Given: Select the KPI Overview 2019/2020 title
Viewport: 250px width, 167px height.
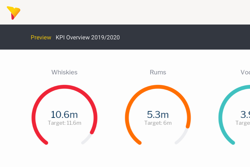Looking at the screenshot, I should point(88,37).
